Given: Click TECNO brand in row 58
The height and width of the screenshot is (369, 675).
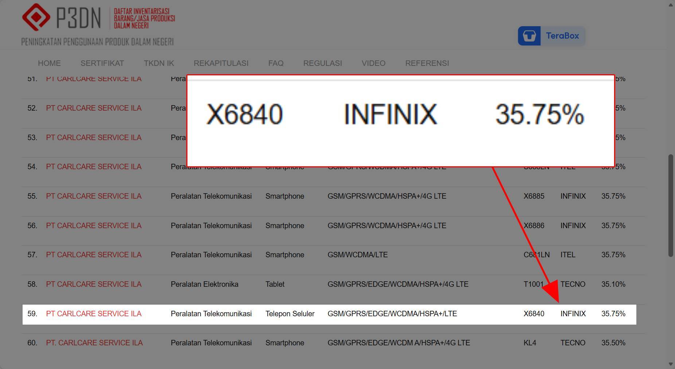Looking at the screenshot, I should coord(573,284).
